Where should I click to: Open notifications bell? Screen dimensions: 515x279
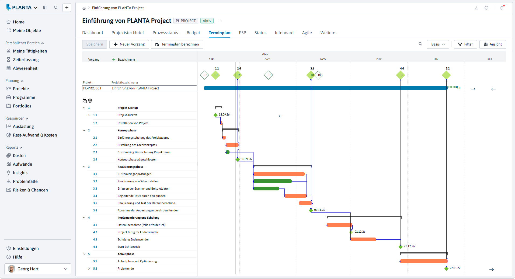(502, 8)
